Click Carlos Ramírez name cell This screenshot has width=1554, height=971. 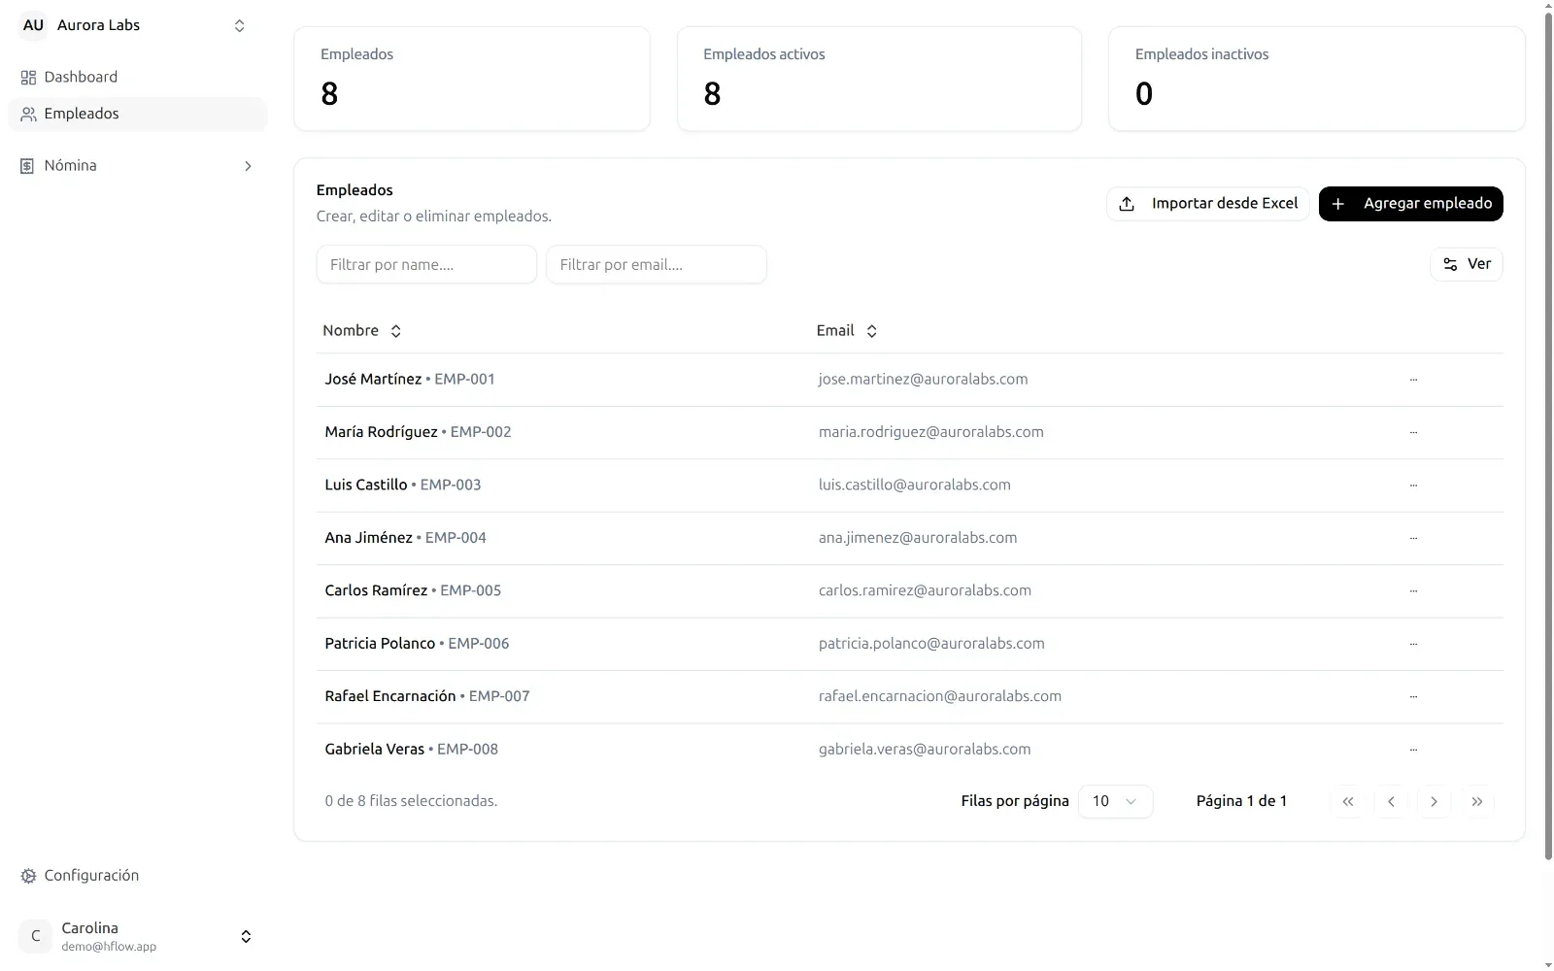tap(413, 590)
